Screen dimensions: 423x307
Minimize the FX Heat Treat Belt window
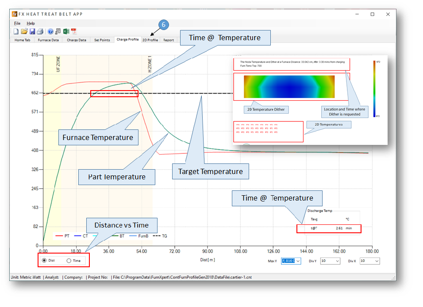coord(357,14)
